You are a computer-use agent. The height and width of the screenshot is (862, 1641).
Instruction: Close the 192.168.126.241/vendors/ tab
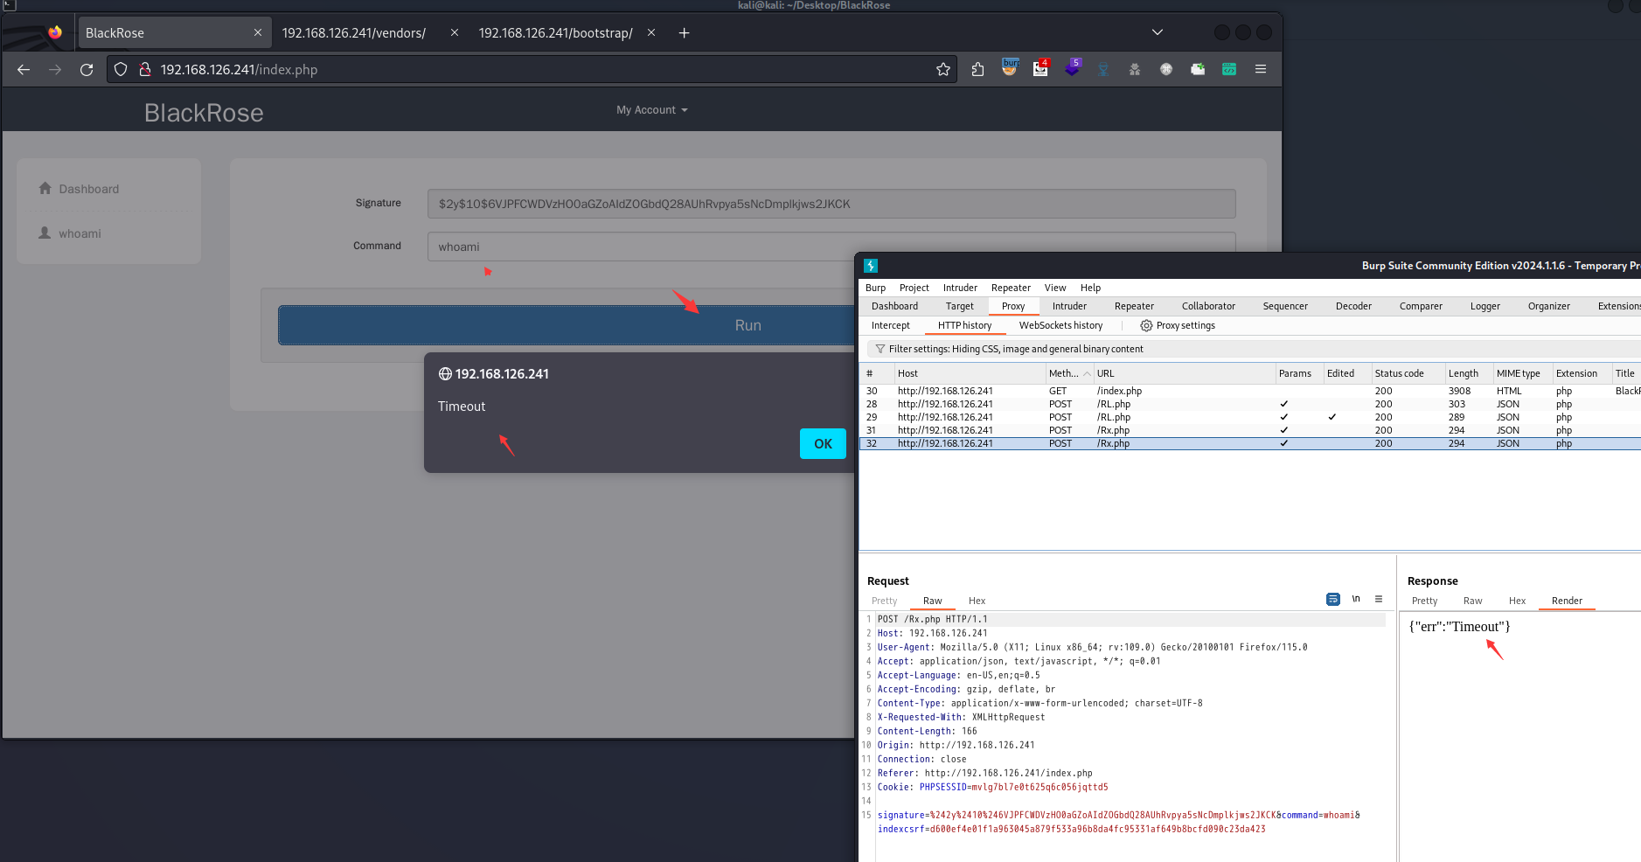[x=455, y=32]
